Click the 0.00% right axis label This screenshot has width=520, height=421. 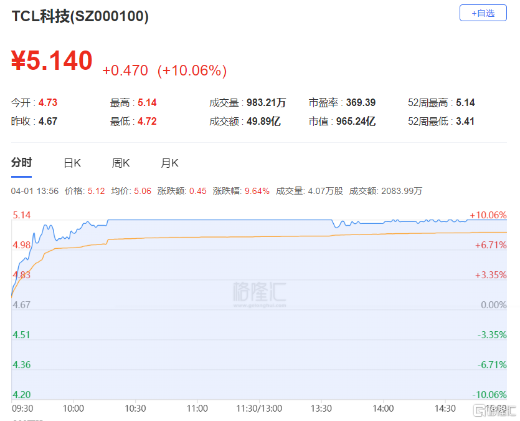[494, 305]
